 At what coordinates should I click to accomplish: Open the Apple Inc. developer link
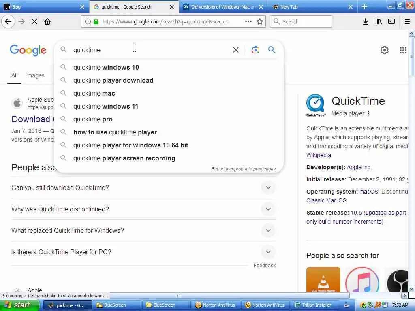[359, 167]
